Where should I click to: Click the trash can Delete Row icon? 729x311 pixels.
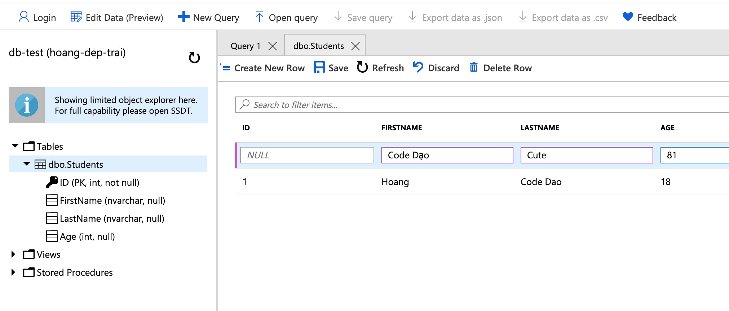click(x=474, y=67)
